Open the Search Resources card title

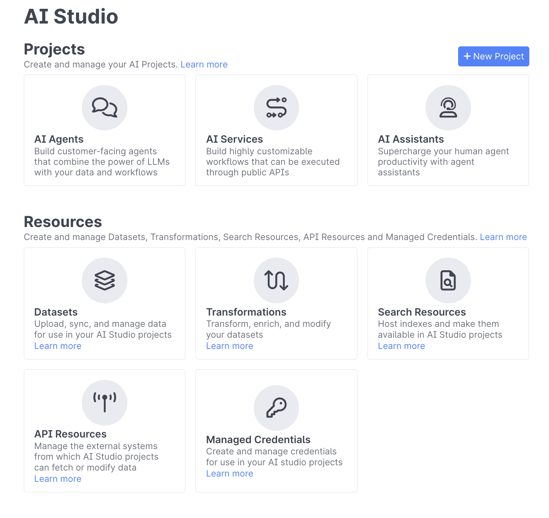(x=422, y=312)
